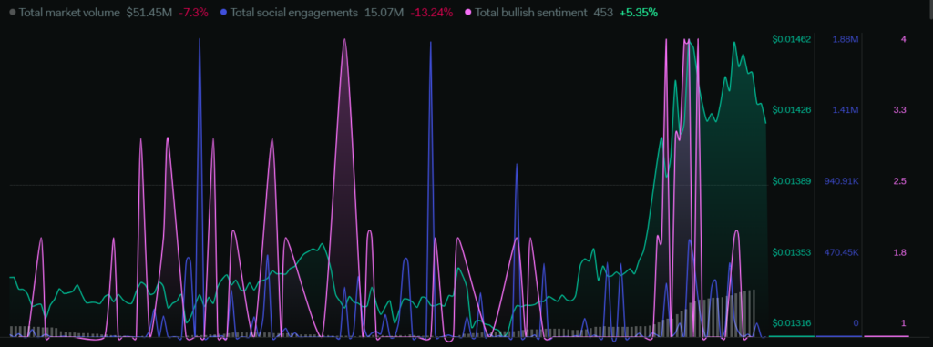Click the $0.01462 price axis label
This screenshot has width=933, height=347.
click(x=792, y=39)
